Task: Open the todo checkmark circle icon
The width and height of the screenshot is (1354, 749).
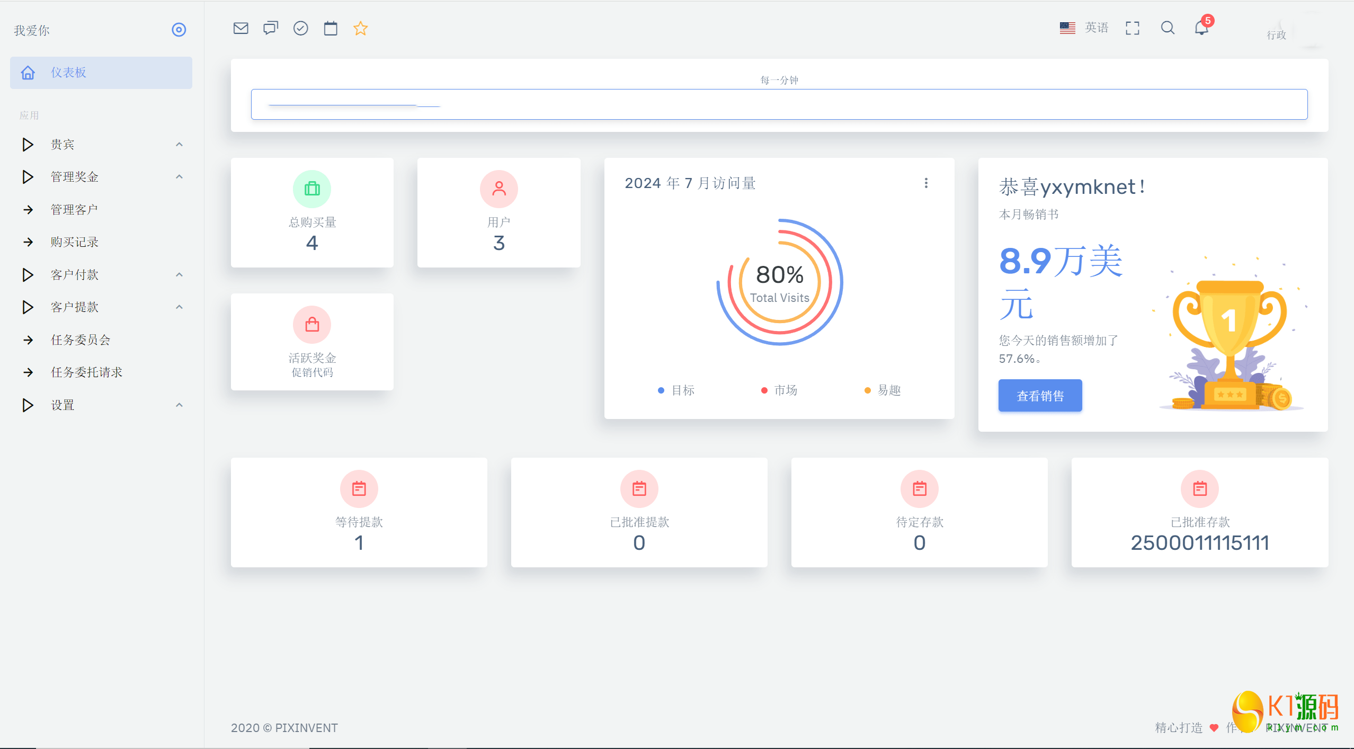Action: [x=300, y=28]
